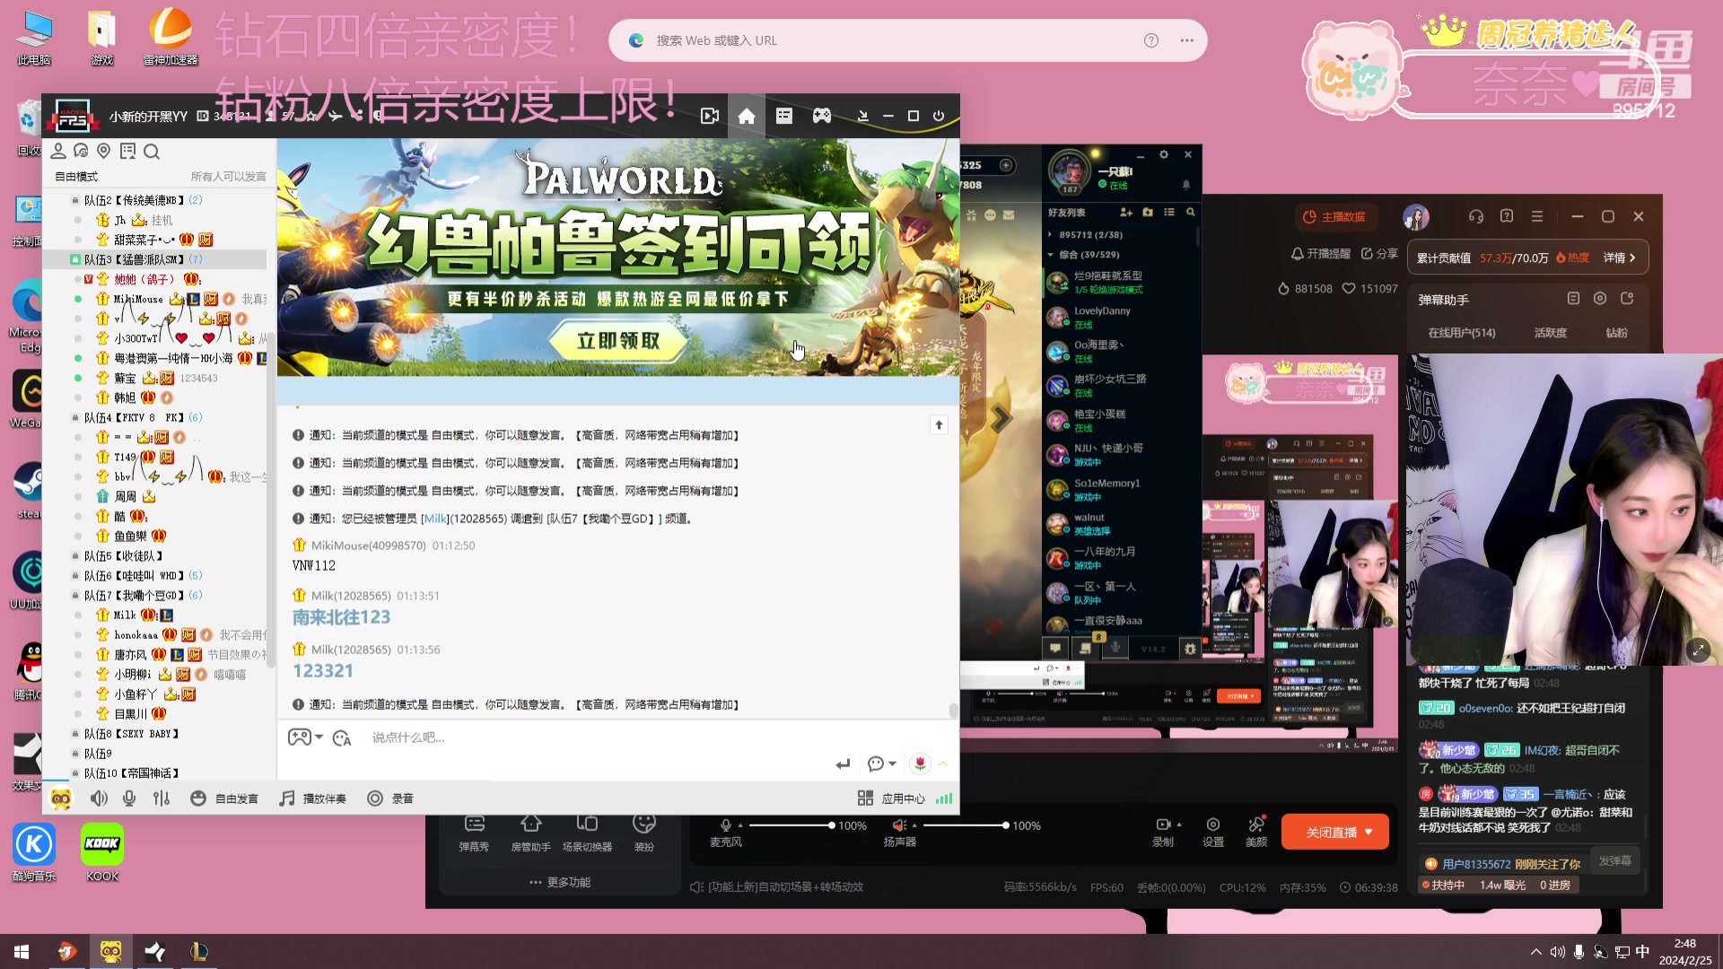Toggle the 播放伴奏 accompaniment playback
Image resolution: width=1723 pixels, height=969 pixels.
tap(311, 798)
